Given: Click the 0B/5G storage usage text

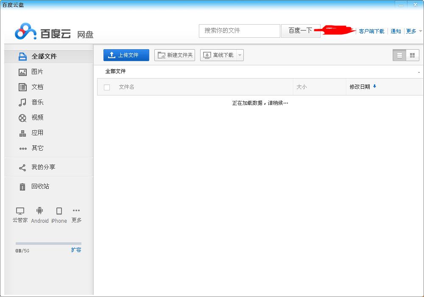Looking at the screenshot, I should 22,251.
